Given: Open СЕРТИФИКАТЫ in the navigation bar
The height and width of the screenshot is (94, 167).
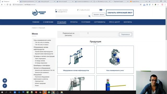Looking at the screenshot, I should tap(100, 22).
